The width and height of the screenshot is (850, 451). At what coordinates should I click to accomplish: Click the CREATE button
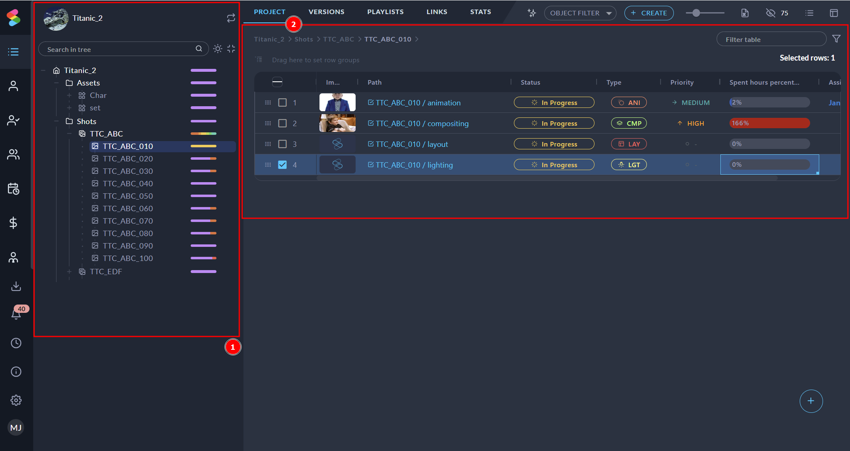(649, 13)
